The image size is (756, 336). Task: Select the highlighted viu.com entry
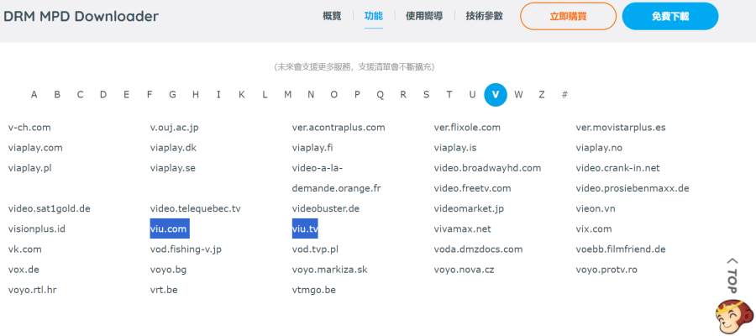coord(170,229)
